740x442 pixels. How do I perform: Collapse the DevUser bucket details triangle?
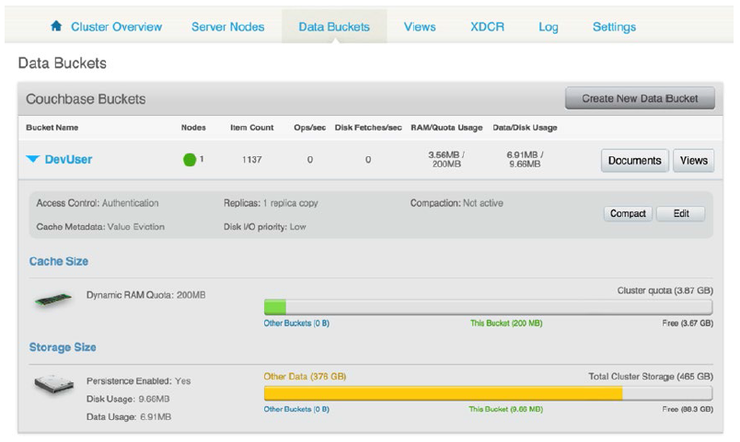pyautogui.click(x=32, y=159)
